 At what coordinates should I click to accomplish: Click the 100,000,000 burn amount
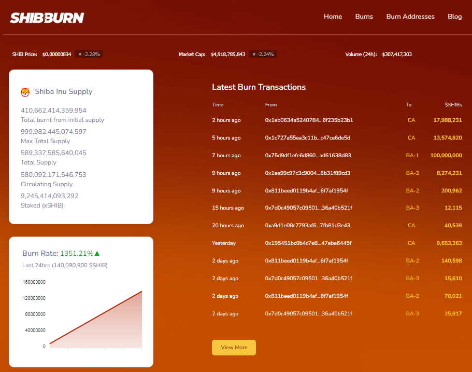(446, 155)
